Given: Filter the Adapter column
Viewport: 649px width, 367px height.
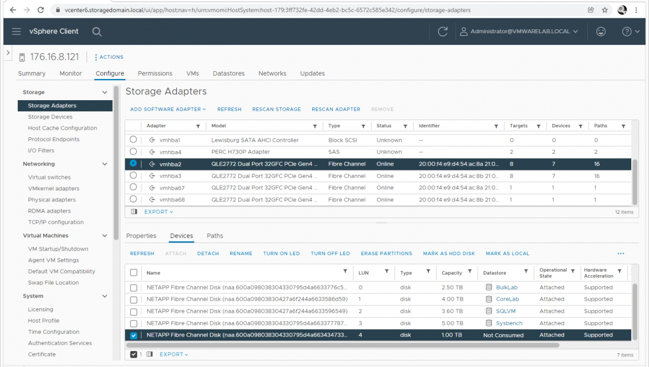Looking at the screenshot, I should tap(198, 126).
